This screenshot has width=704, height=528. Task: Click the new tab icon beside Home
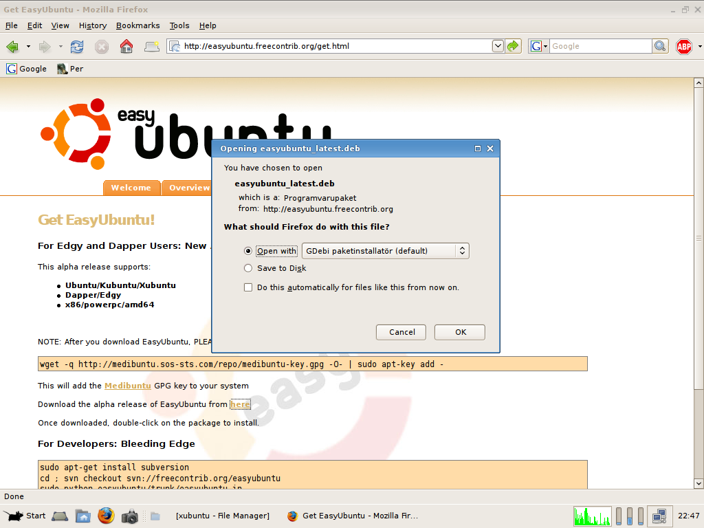click(x=152, y=46)
